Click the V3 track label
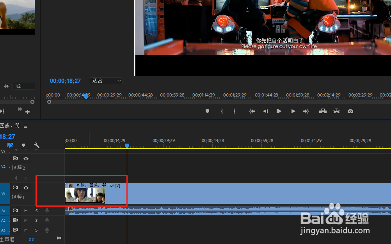 pyautogui.click(x=3, y=151)
